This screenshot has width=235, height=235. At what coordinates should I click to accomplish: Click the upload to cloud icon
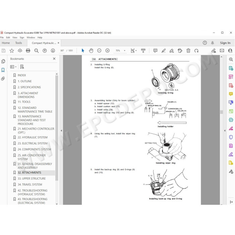click(20, 51)
